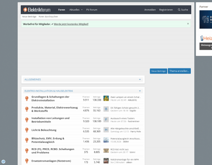This screenshot has width=212, height=165.
Task: Click the Thema erstellen... button
Action: pyautogui.click(x=179, y=71)
